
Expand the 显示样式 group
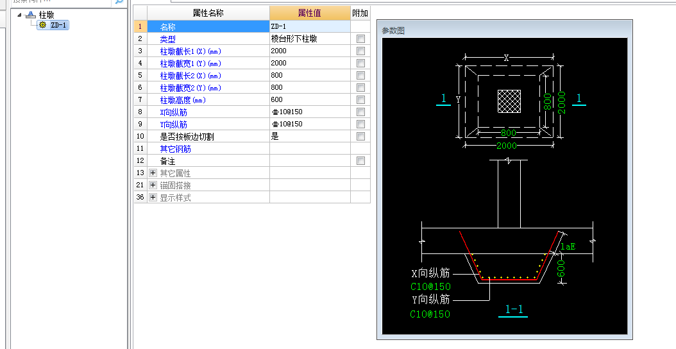(153, 197)
